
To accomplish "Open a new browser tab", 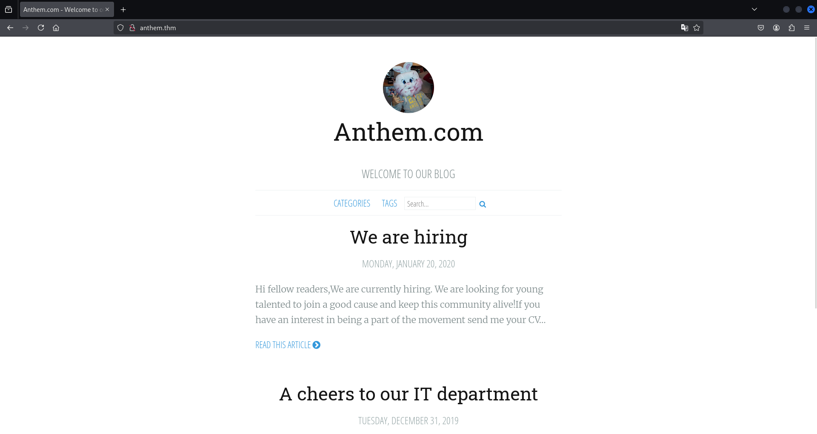I will coord(123,9).
